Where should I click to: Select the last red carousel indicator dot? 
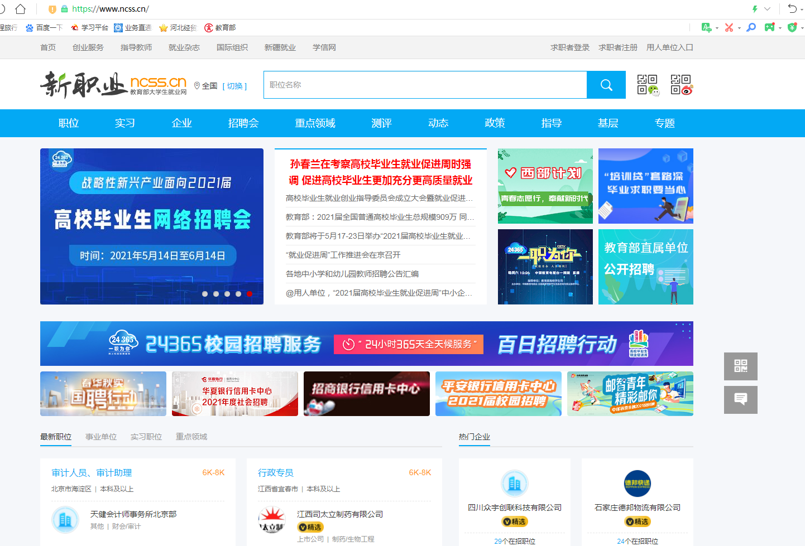(250, 294)
